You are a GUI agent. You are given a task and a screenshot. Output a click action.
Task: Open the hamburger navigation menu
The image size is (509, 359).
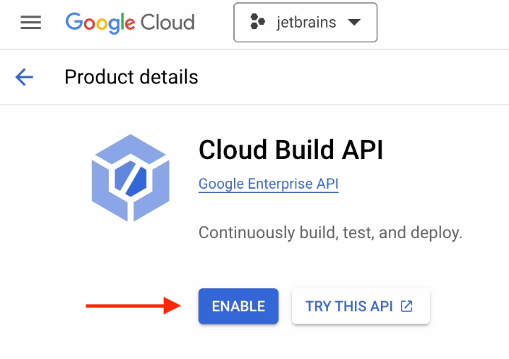30,23
